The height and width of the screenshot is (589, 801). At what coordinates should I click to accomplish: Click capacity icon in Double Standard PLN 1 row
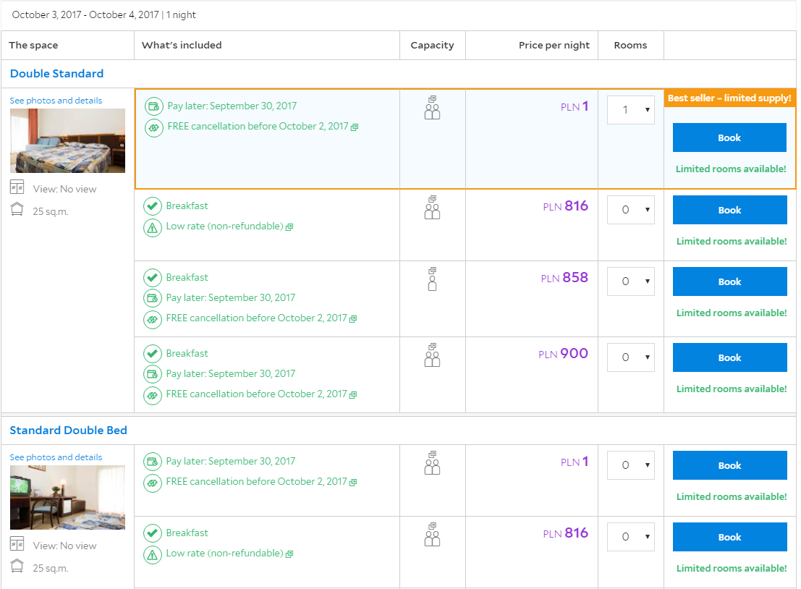(432, 108)
